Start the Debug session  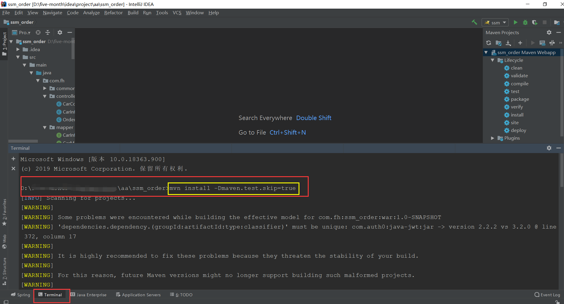click(525, 22)
